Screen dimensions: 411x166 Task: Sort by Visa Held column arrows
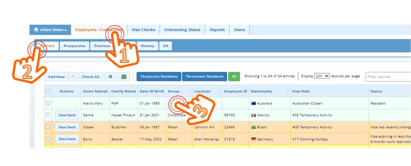click(x=366, y=91)
